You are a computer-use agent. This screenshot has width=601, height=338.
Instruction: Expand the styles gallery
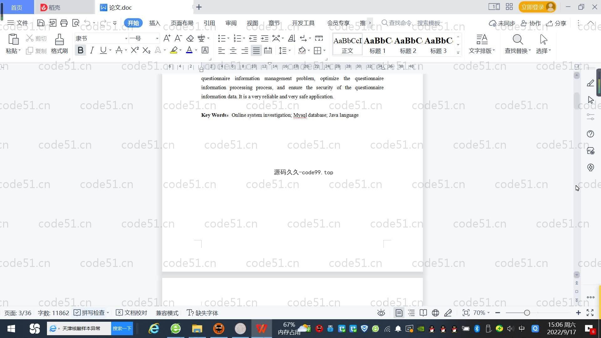[x=458, y=53]
